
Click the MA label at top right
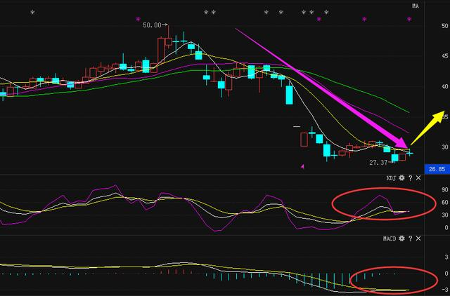point(415,6)
